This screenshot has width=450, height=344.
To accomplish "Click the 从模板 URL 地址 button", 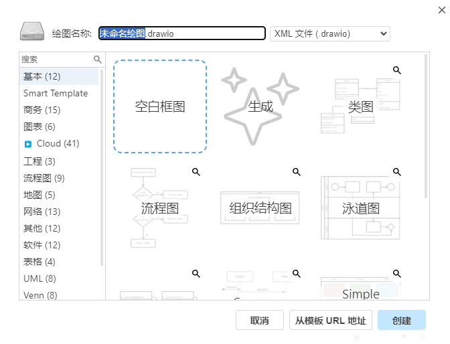I will [331, 321].
